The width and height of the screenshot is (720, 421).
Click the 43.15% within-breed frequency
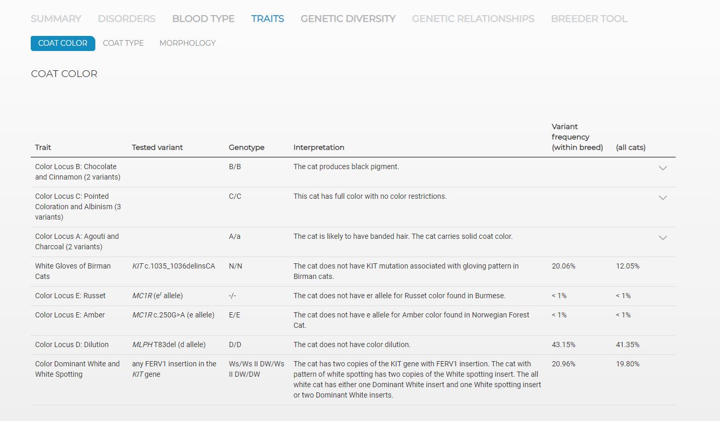click(564, 345)
